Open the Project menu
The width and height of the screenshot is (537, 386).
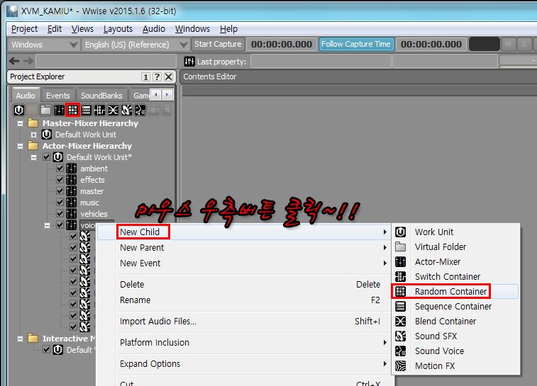coord(24,29)
